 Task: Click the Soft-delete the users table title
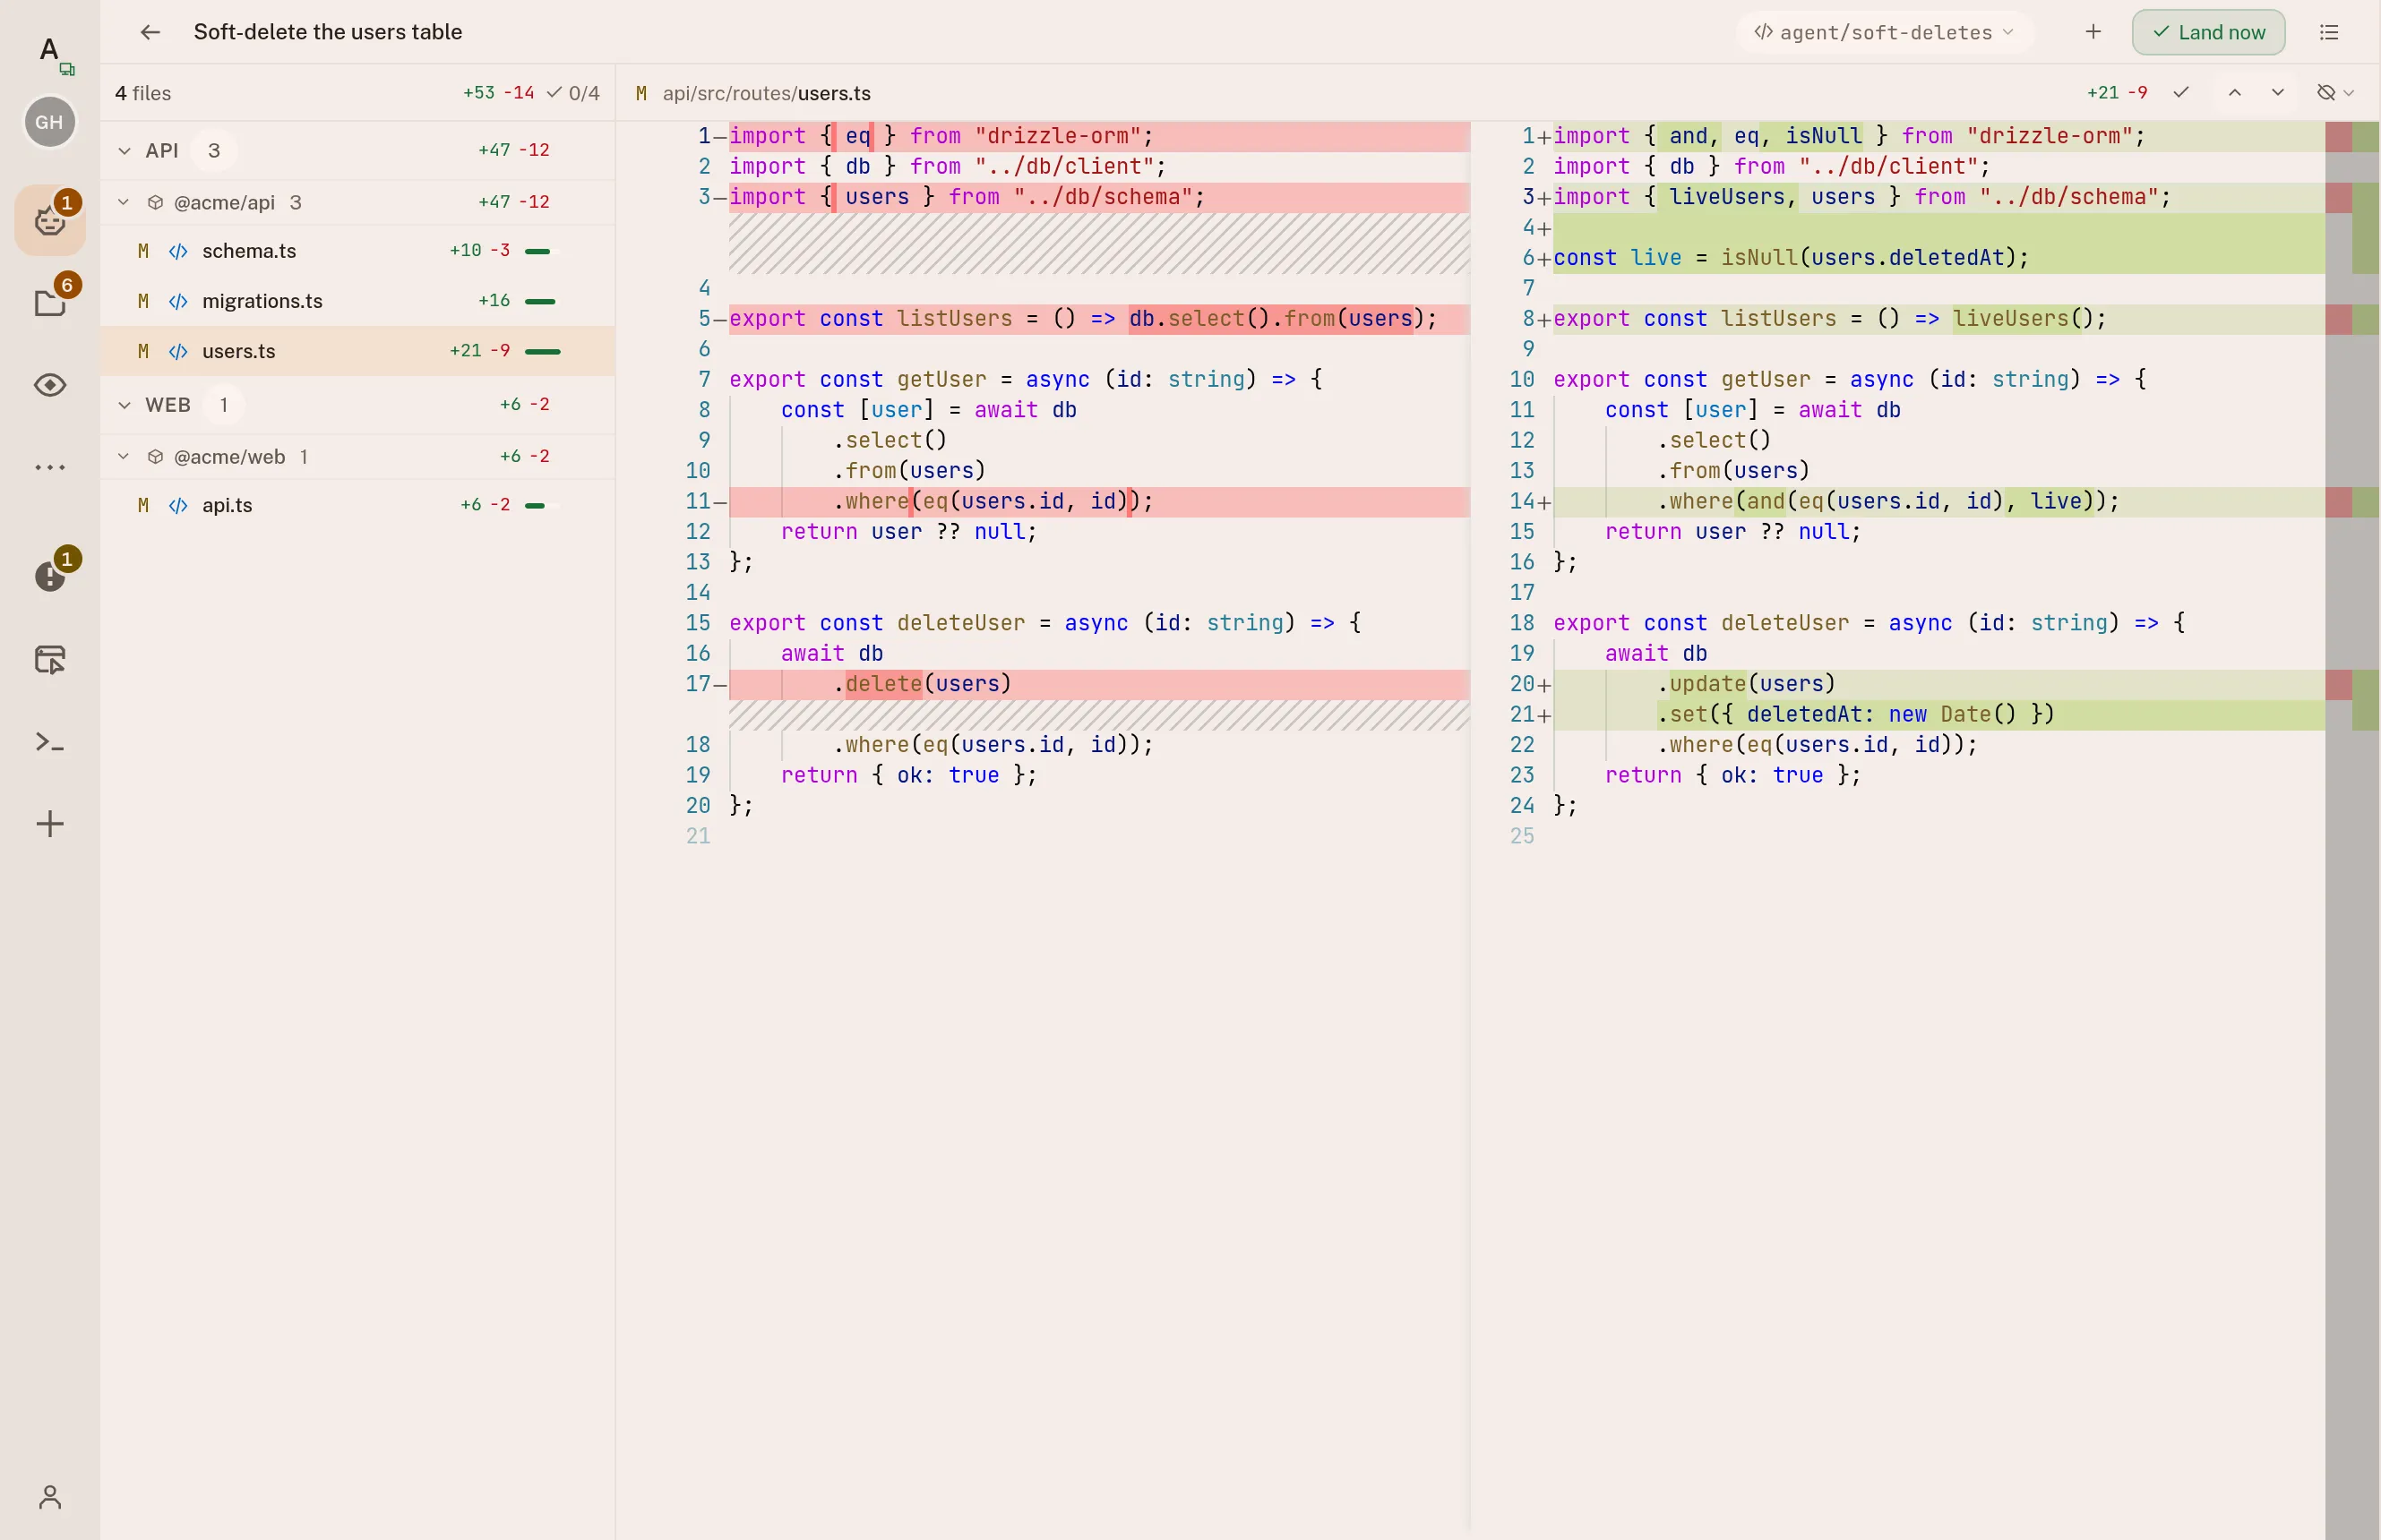328,32
